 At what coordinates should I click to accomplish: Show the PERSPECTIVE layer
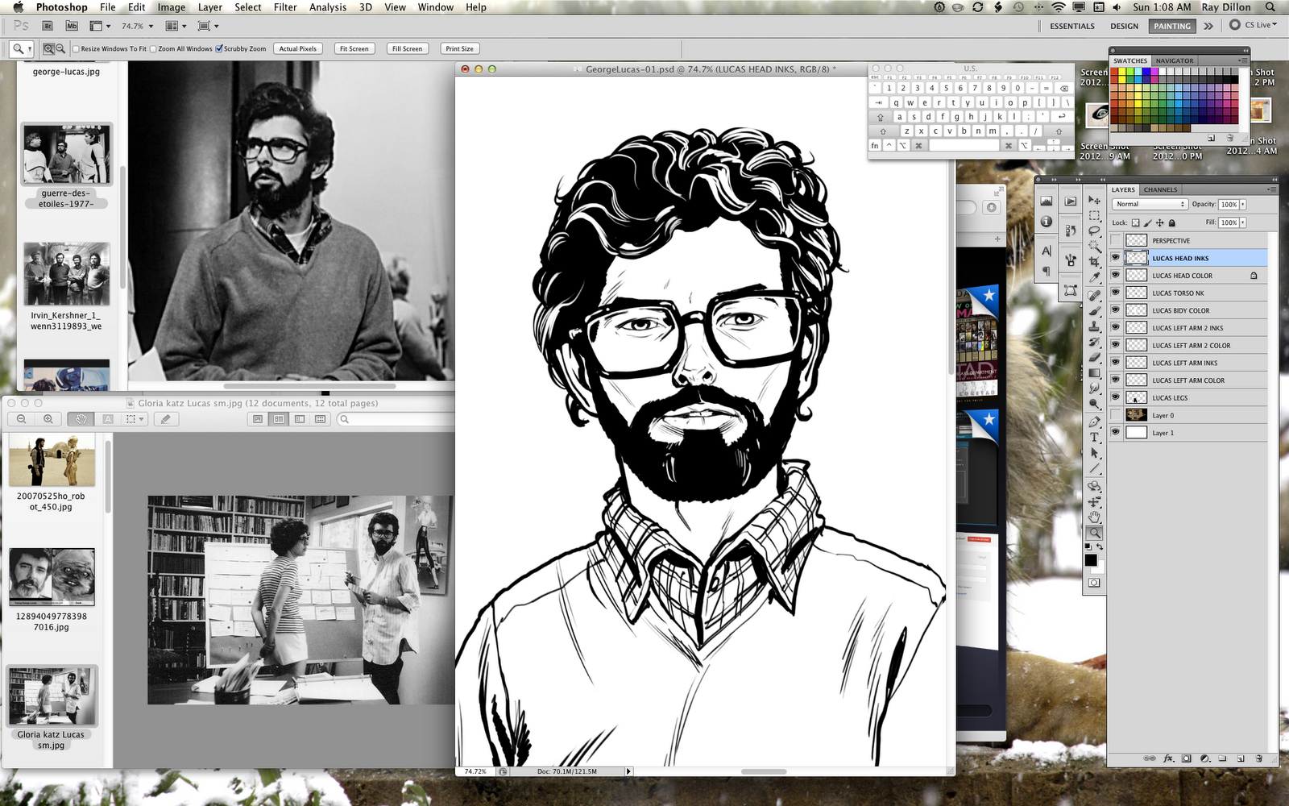[x=1116, y=240]
